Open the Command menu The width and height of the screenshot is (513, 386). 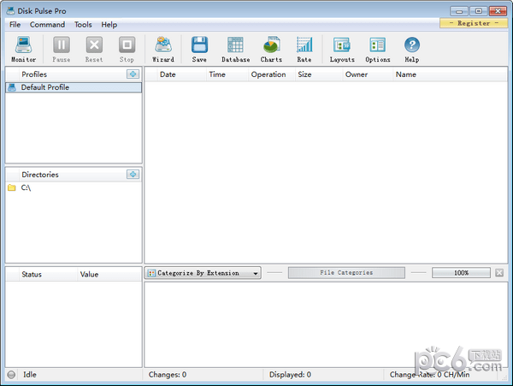(x=47, y=25)
